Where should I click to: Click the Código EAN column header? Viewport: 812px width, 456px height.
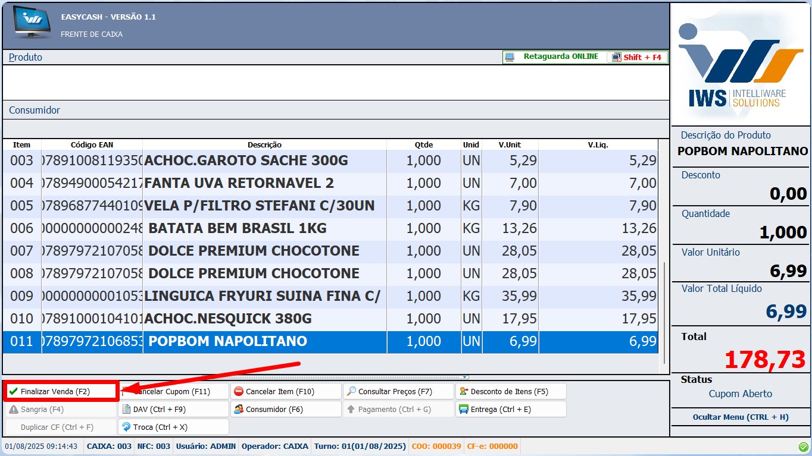(92, 144)
